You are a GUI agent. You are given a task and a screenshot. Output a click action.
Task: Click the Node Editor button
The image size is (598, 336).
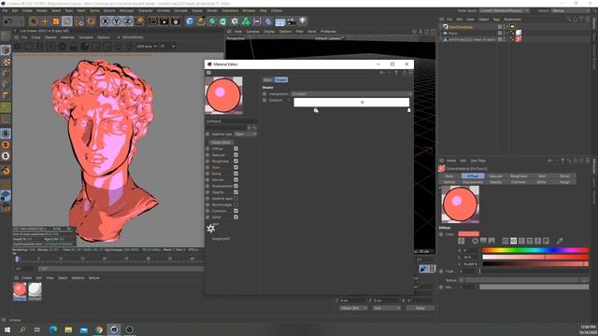(x=221, y=143)
